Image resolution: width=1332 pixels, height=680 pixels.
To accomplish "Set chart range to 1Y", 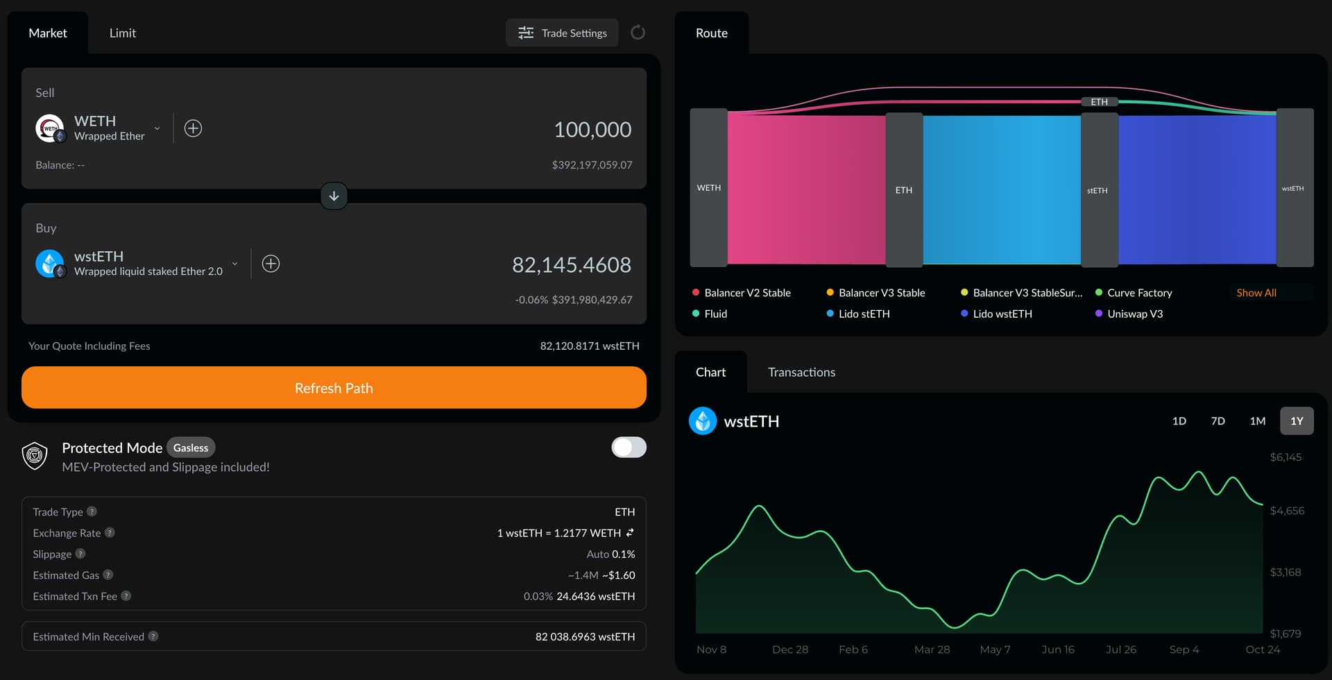I will click(1297, 421).
